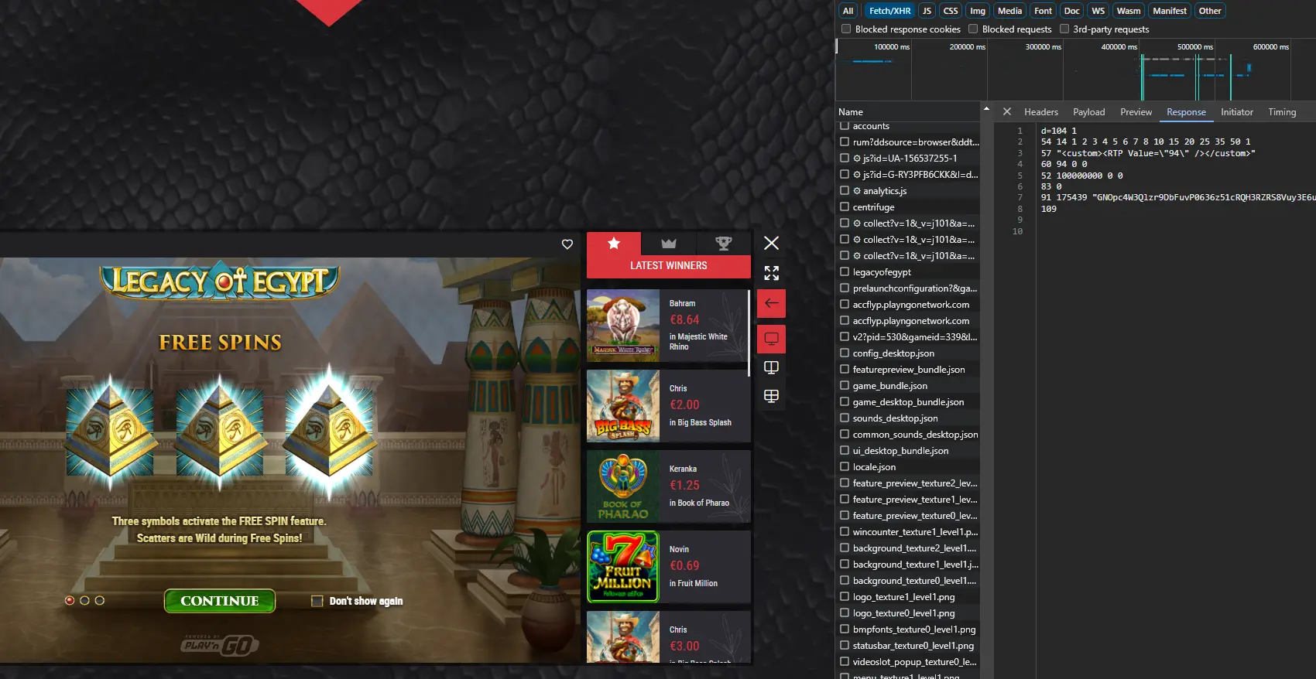Click the gear icon beside js?id=G-RY3PFB6CKK
This screenshot has height=679, width=1316.
tap(857, 175)
